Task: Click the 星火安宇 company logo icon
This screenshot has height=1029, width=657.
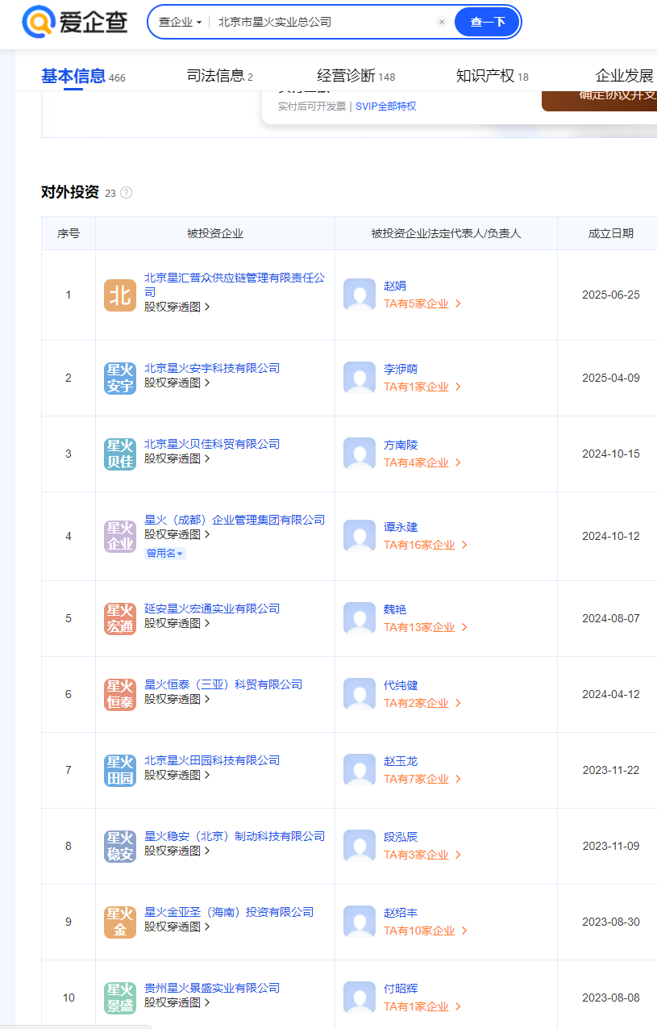Action: tap(119, 378)
